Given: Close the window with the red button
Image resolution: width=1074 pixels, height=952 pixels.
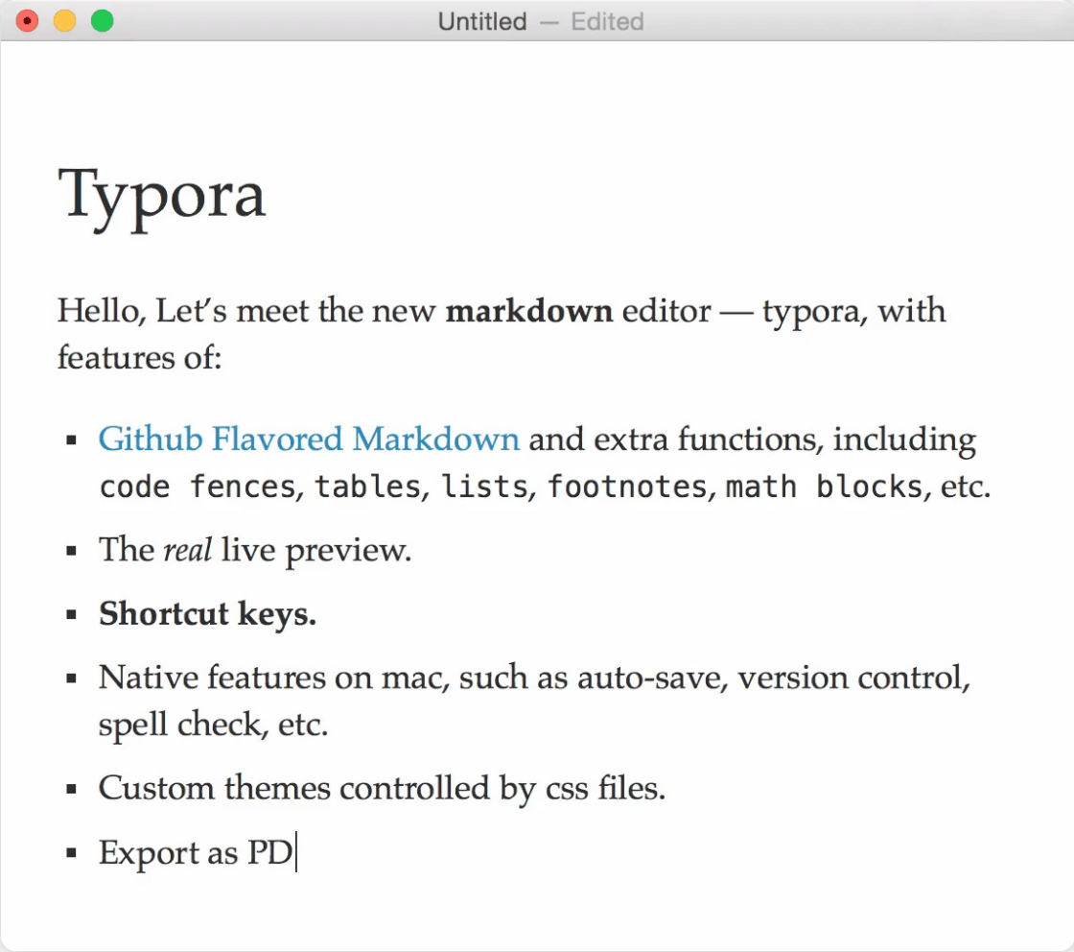Looking at the screenshot, I should pos(28,20).
